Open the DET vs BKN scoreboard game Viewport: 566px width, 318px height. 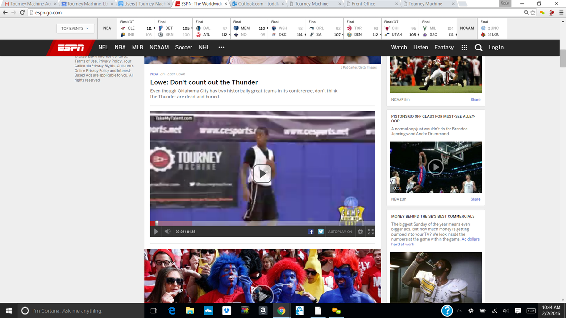point(174,28)
